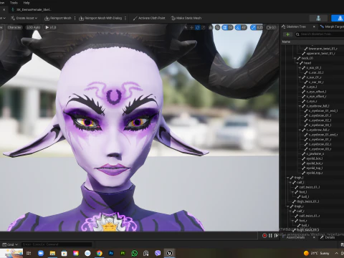The width and height of the screenshot is (344, 258).
Task: Toggle the coordinate space globe icon
Action: 211,28
